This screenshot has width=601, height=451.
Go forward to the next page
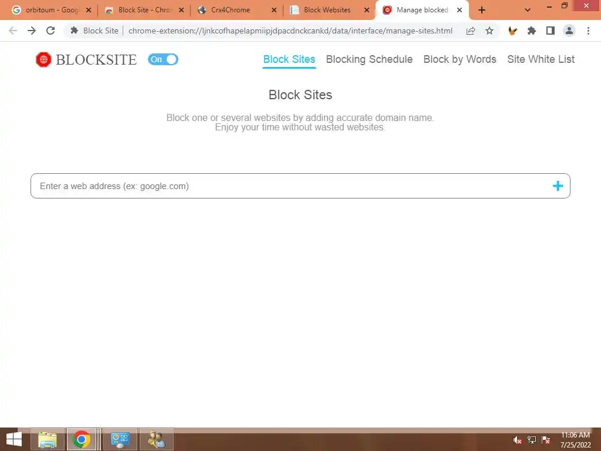pos(32,31)
